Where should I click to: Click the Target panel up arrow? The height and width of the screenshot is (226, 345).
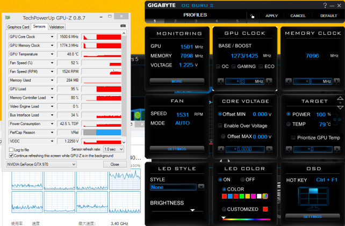340,98
